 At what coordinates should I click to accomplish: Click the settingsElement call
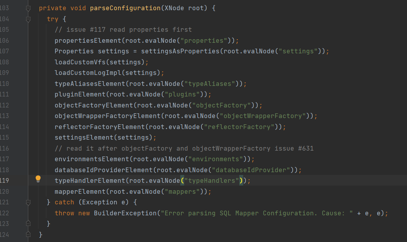(x=84, y=137)
